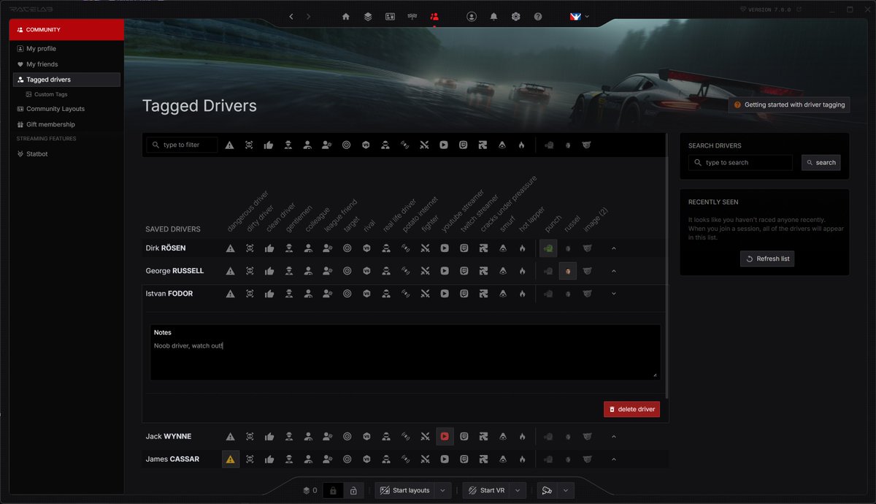Expand Jack WYNNE's row chevron
Screen dimensions: 876x504
(614, 436)
